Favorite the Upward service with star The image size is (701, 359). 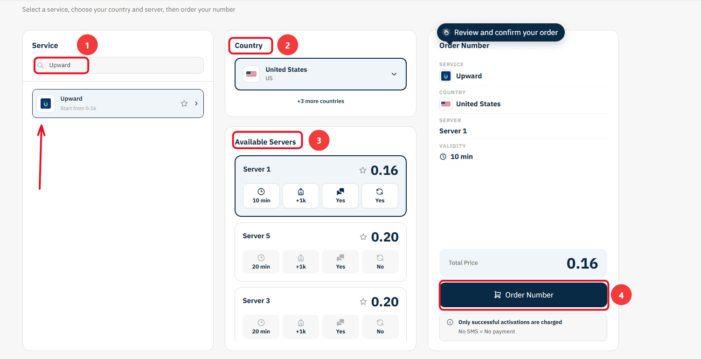point(184,104)
